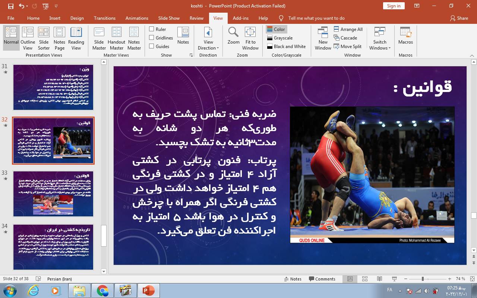
Task: Check the Guides option
Action: [x=152, y=46]
